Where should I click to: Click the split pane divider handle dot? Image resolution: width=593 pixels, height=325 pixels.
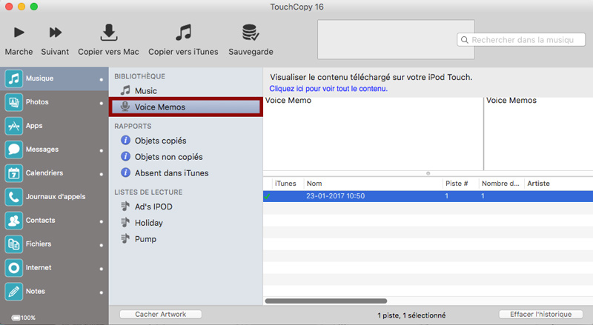pyautogui.click(x=428, y=173)
